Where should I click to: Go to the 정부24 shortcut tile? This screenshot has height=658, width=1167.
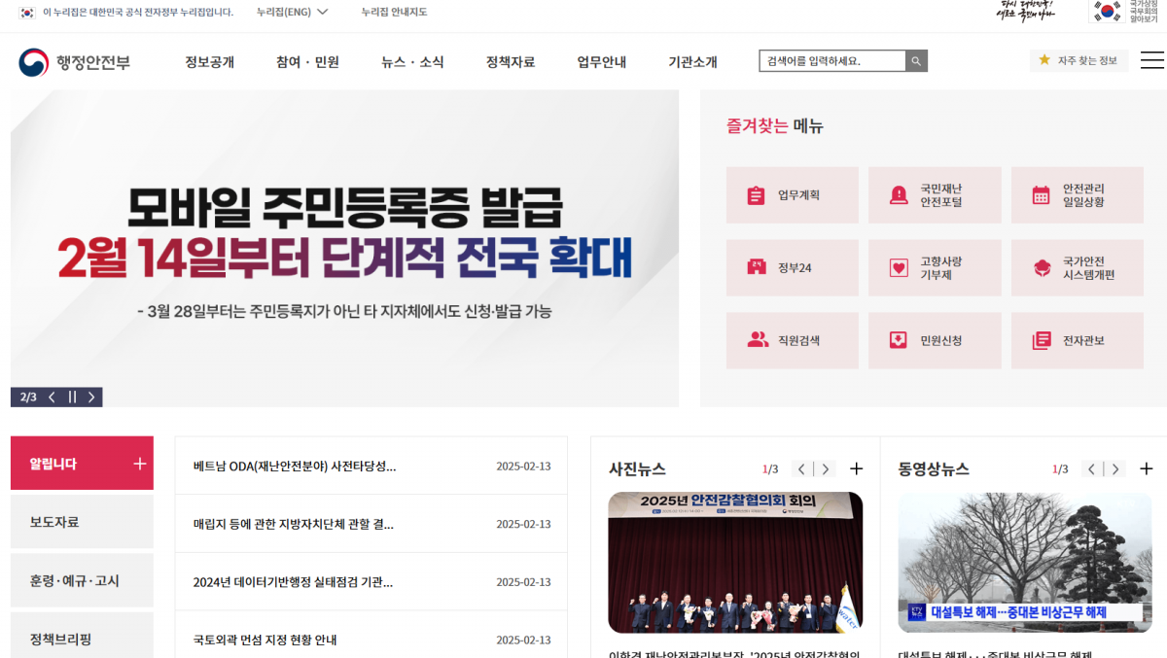click(793, 268)
